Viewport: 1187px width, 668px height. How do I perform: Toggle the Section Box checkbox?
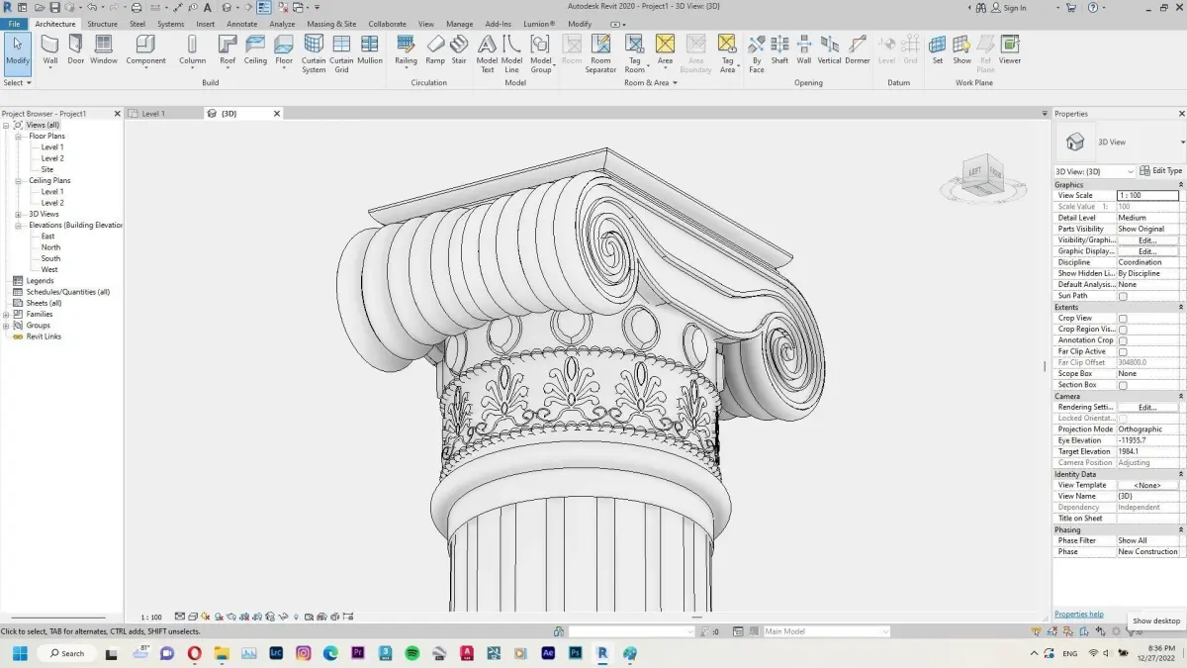pos(1123,385)
